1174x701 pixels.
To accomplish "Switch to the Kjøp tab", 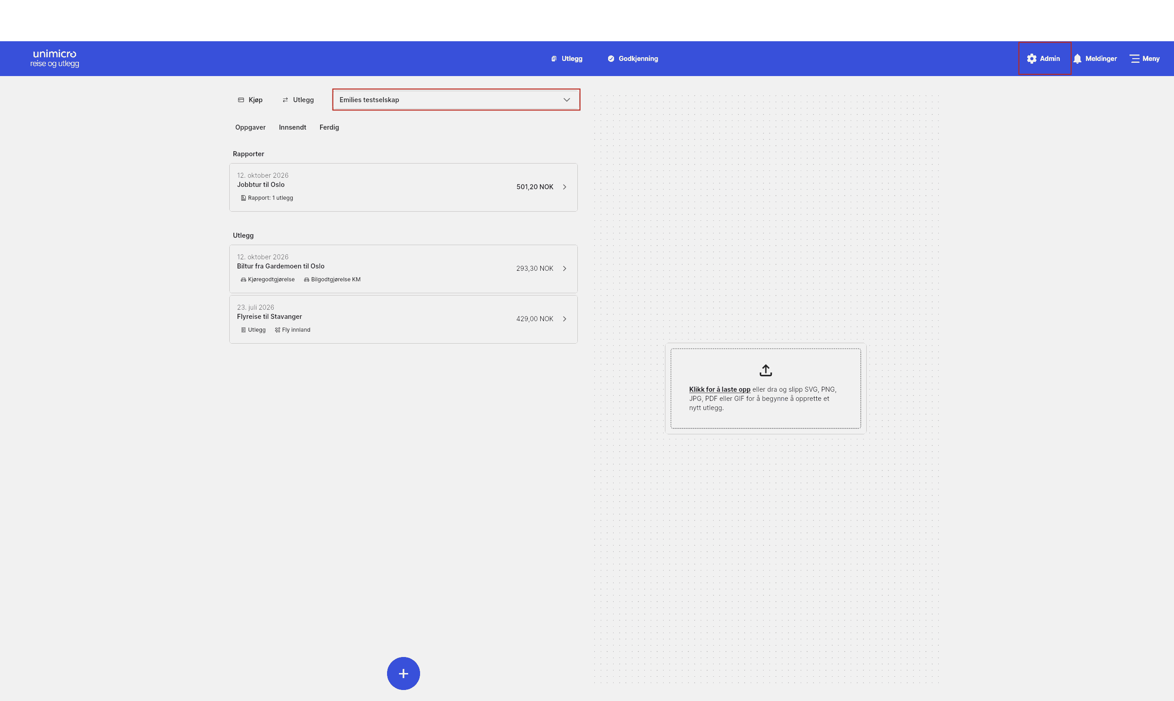I will 250,100.
